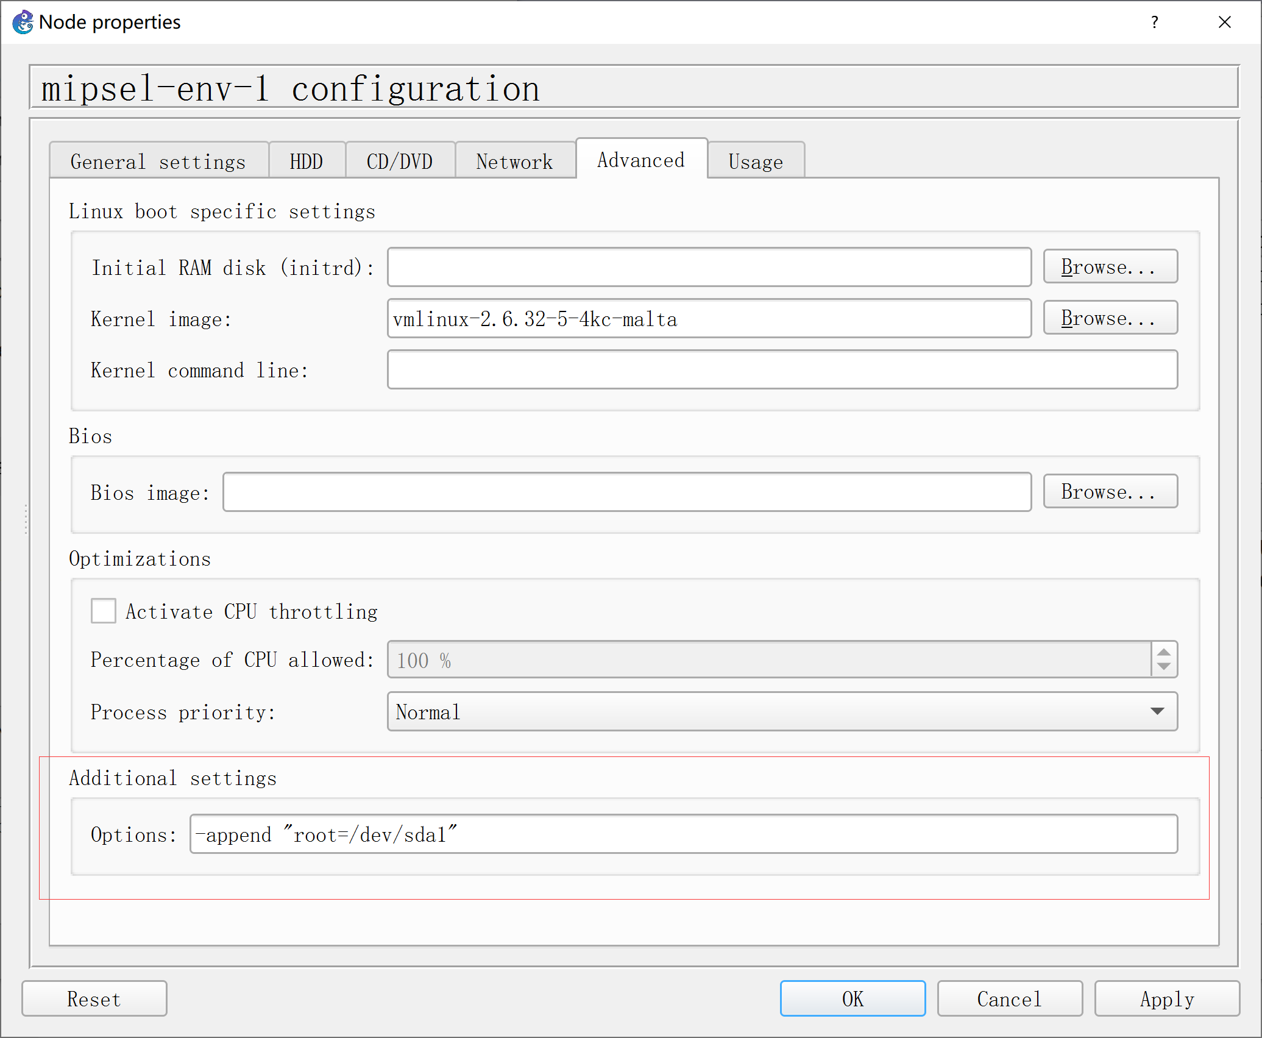This screenshot has height=1038, width=1262.
Task: Open the CD/DVD tab
Action: pyautogui.click(x=400, y=162)
